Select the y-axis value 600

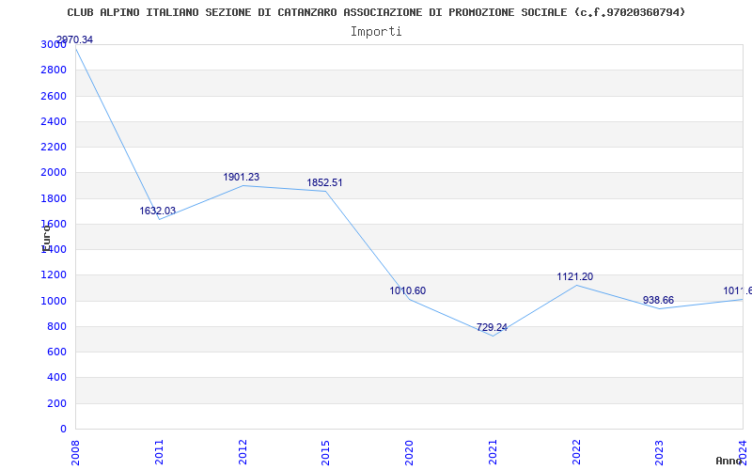click(57, 352)
